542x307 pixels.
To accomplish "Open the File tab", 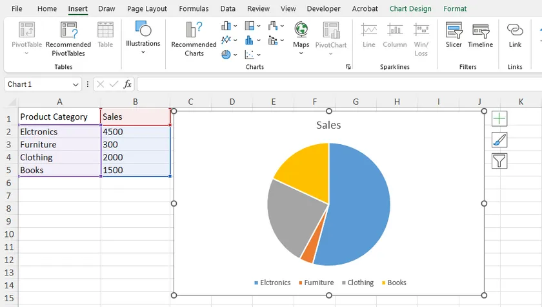I will pos(17,8).
